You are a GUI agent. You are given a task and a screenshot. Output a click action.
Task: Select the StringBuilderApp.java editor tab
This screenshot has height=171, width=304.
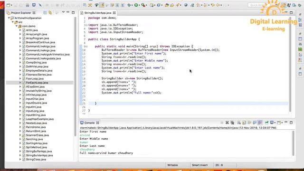pos(98,13)
